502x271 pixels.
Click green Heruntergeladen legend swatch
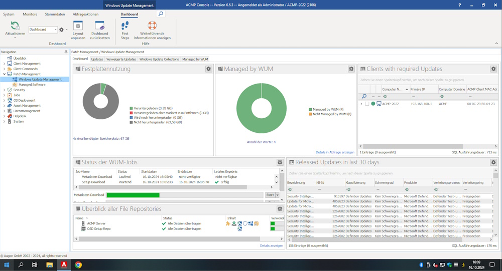tap(131, 108)
